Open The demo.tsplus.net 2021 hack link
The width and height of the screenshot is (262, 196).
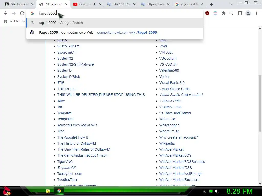[x=82, y=155]
